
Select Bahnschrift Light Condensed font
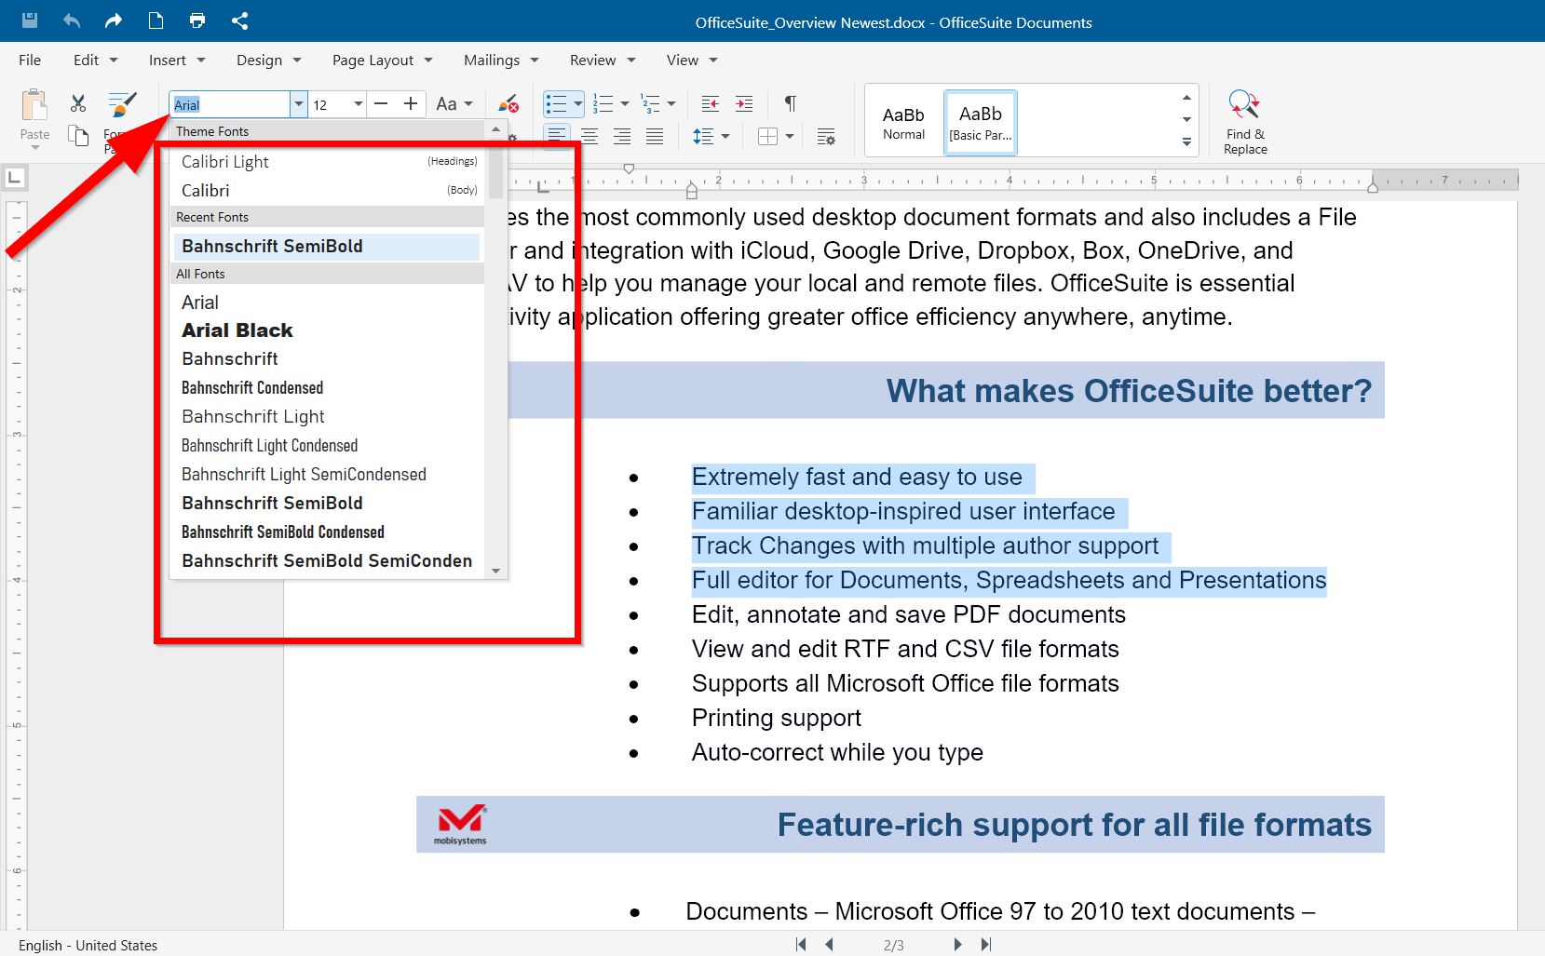click(x=329, y=446)
